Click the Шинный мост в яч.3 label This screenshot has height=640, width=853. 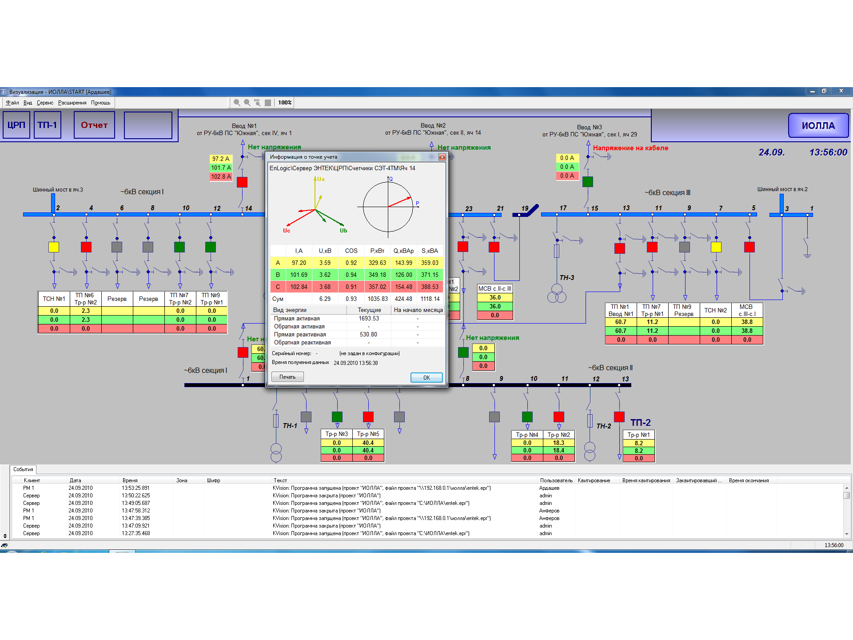(58, 190)
